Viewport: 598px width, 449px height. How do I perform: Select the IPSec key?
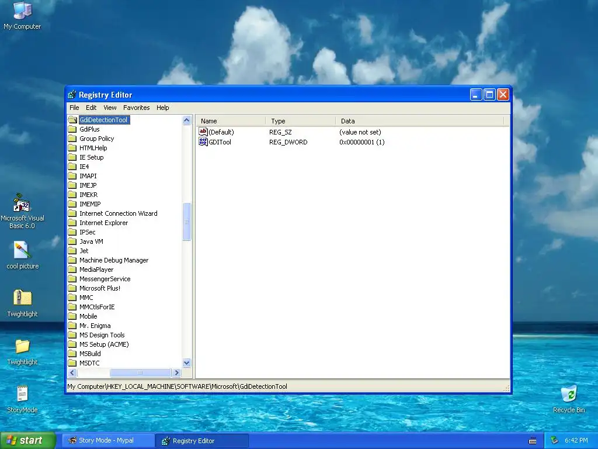point(88,232)
